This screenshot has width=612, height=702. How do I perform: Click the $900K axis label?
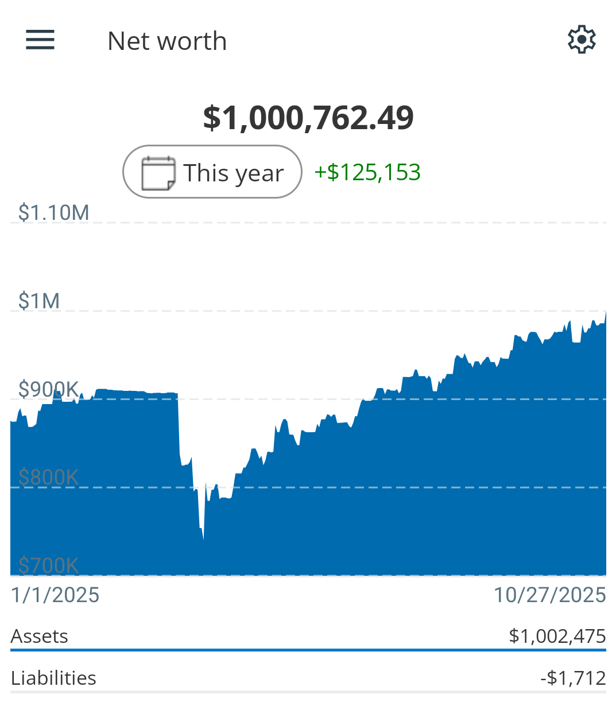click(48, 389)
